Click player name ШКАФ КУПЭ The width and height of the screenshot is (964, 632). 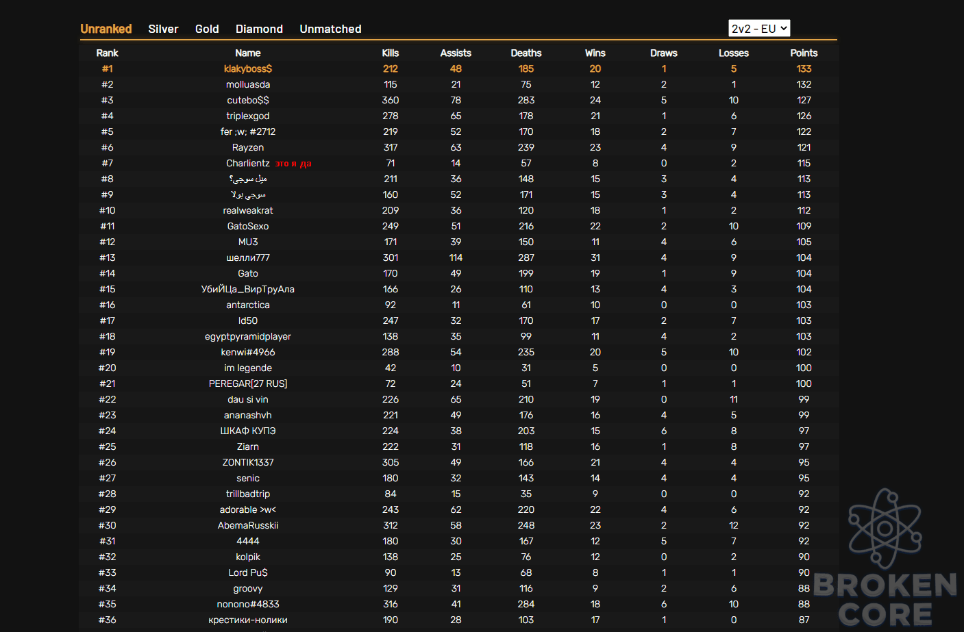coord(248,431)
